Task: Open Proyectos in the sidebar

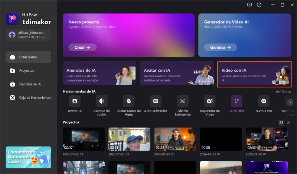Action: point(29,71)
